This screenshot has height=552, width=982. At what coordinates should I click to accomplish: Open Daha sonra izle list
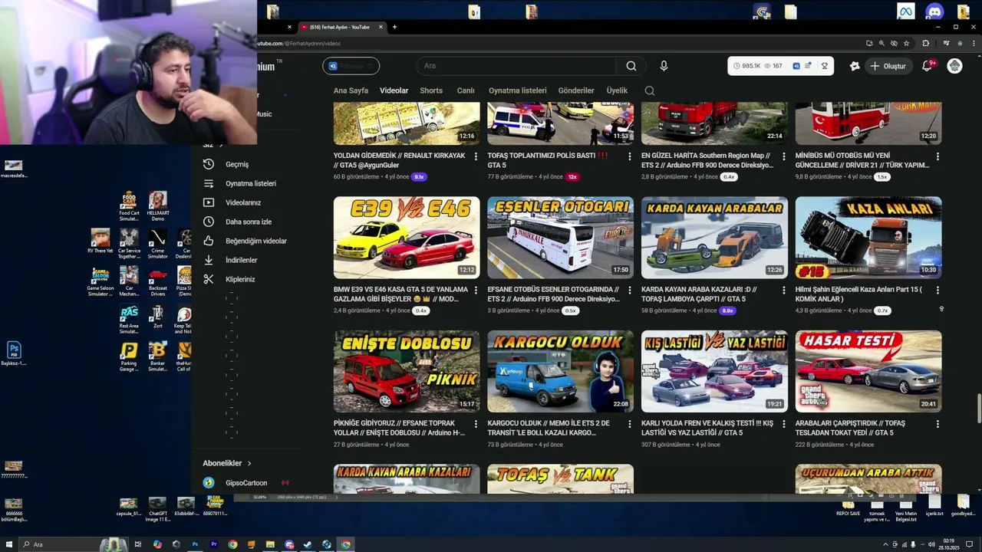[248, 222]
